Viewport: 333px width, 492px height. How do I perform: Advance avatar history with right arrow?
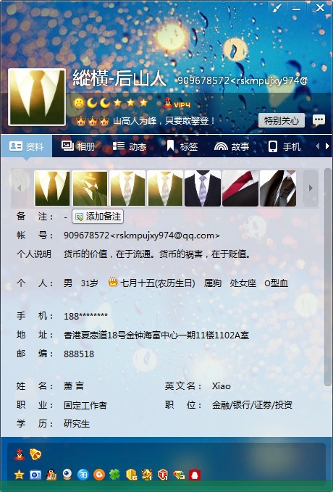[311, 188]
